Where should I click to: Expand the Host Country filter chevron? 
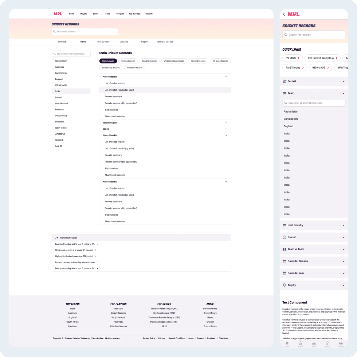point(344,225)
